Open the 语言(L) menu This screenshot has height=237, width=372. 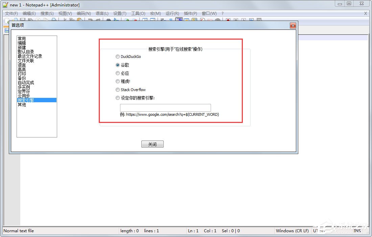[x=102, y=14]
